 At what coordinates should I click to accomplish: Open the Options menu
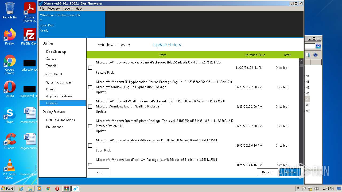68,9
